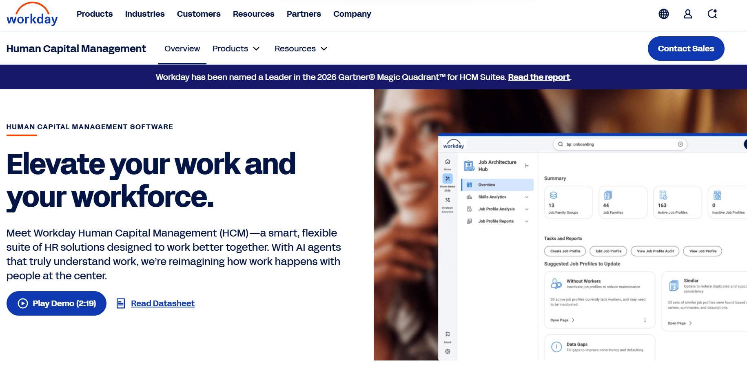Screen dimensions: 747x367
Task: Open the Company main menu
Action: point(352,14)
